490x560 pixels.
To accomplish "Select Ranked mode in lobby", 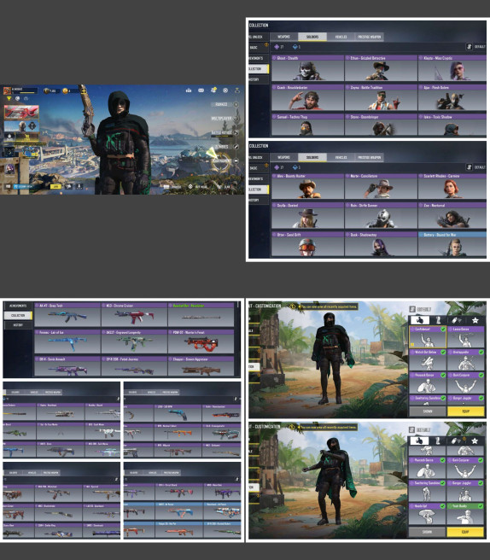I will coord(221,104).
